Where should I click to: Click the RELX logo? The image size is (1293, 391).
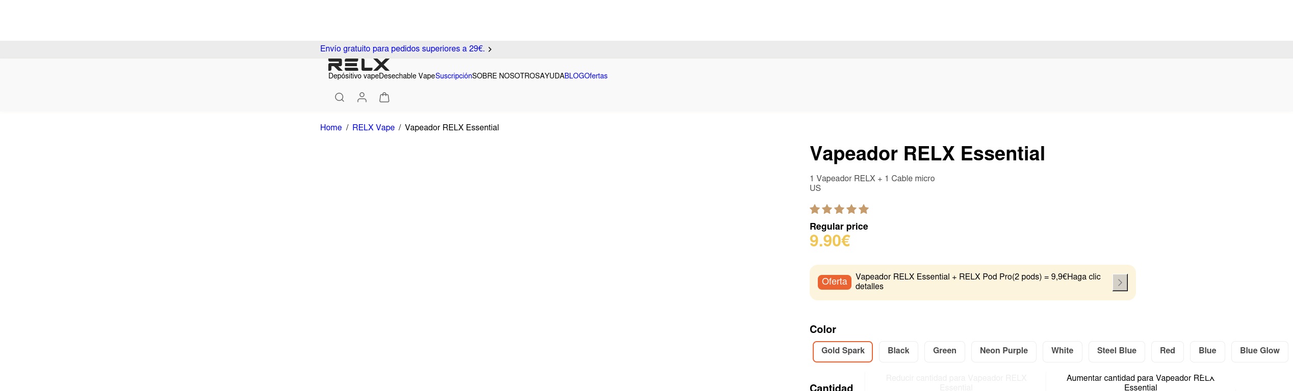coord(359,65)
